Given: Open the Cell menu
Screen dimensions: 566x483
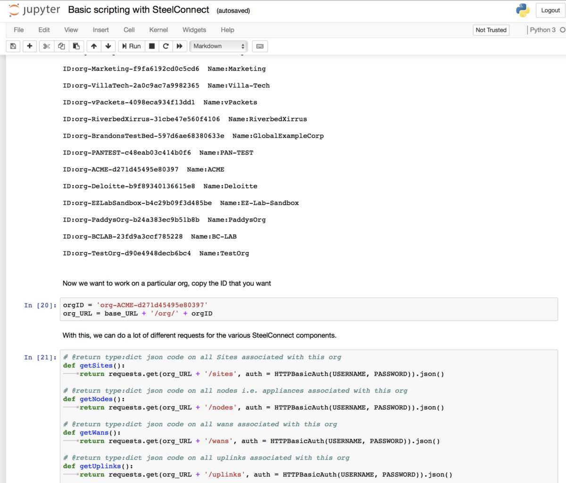Looking at the screenshot, I should (x=129, y=30).
